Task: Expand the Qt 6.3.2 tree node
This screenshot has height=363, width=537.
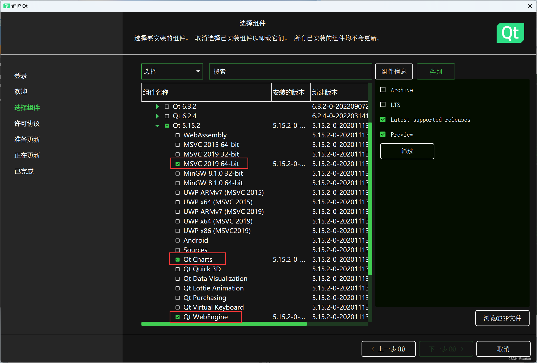Action: tap(157, 107)
